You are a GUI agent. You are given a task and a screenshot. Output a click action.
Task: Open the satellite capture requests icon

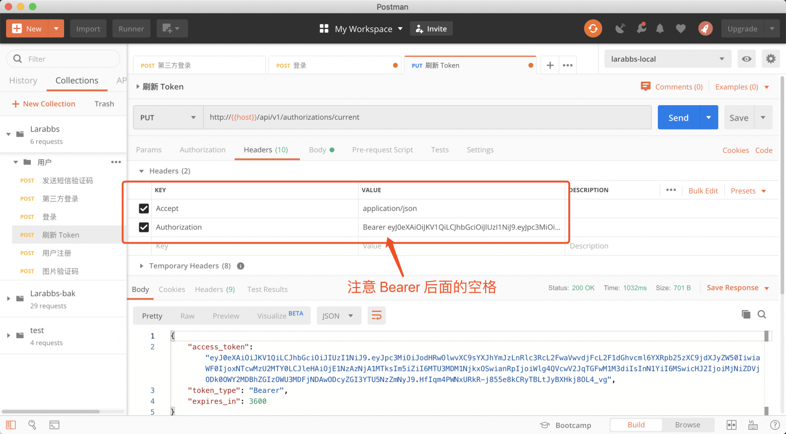pos(620,29)
